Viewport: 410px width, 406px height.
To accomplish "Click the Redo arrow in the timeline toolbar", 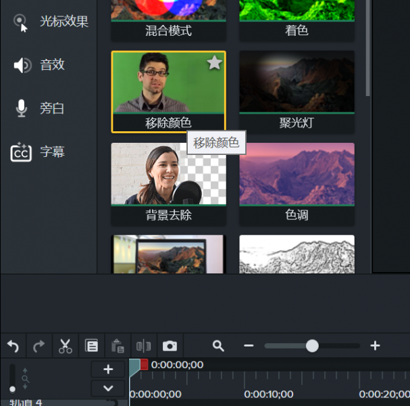I will coord(39,346).
